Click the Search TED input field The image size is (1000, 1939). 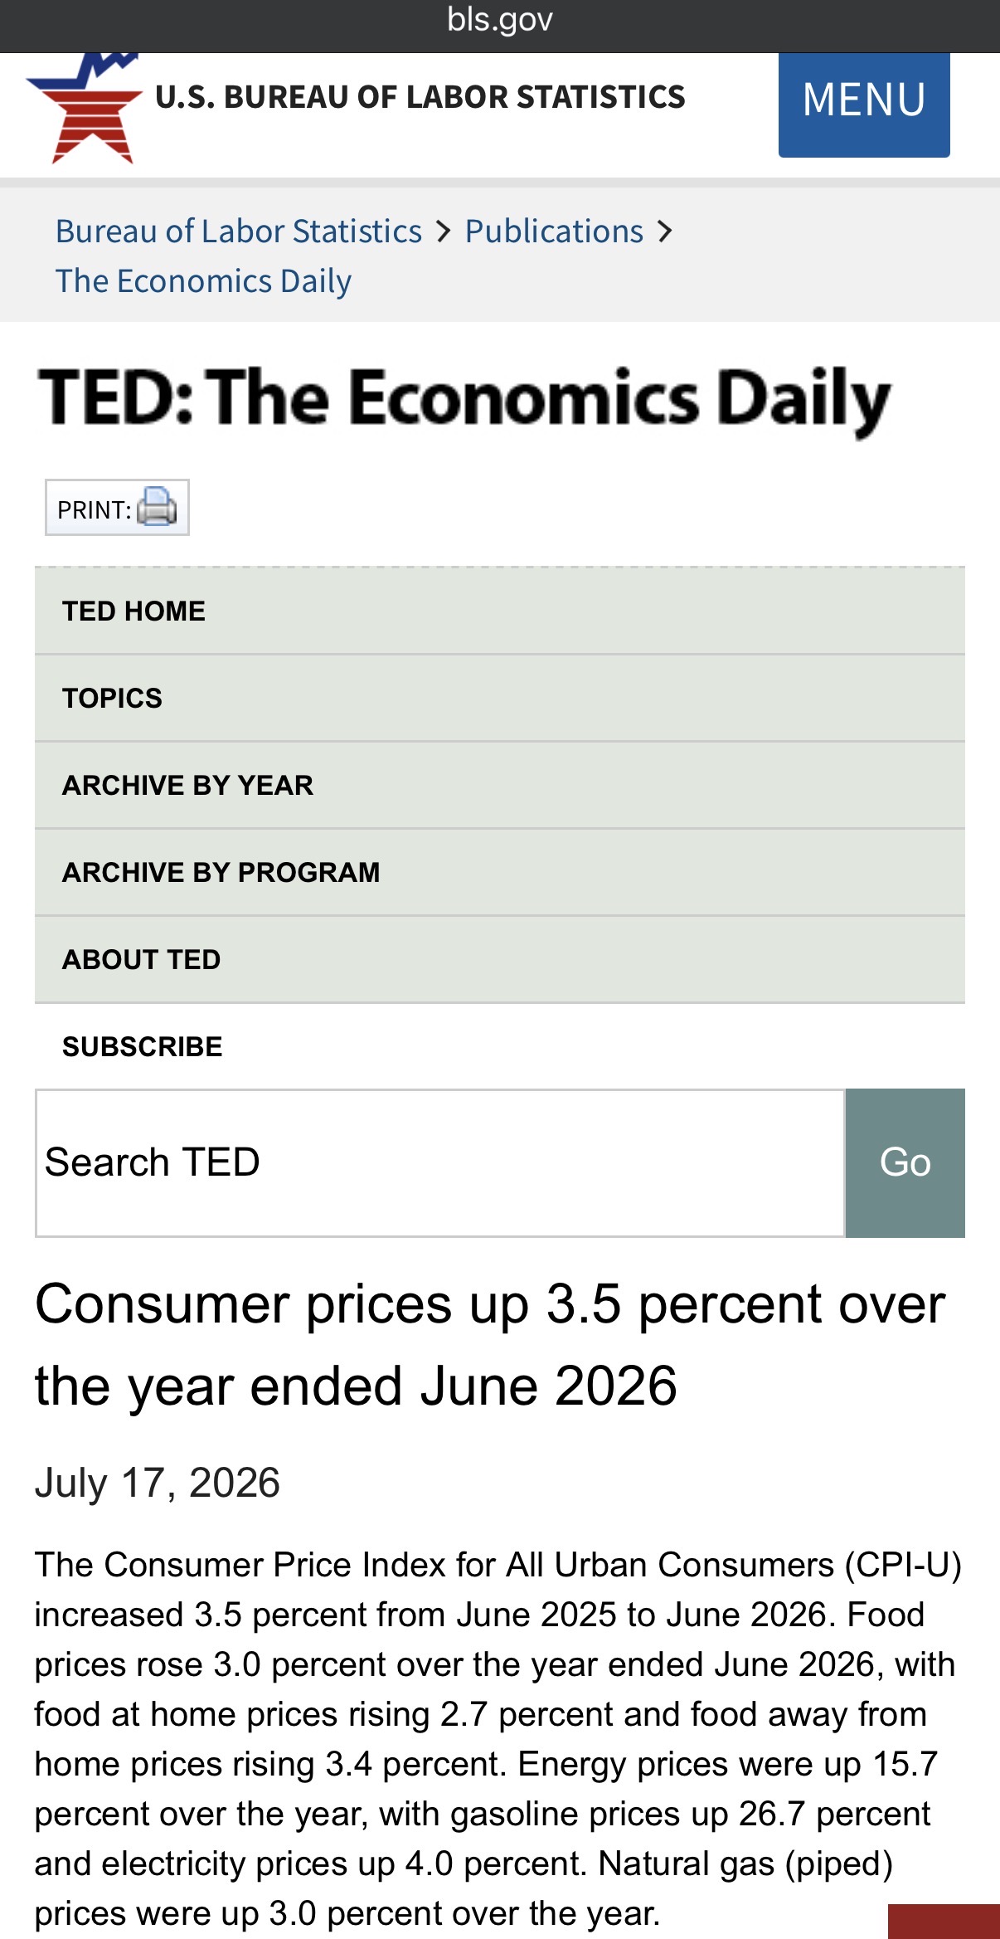[440, 1162]
